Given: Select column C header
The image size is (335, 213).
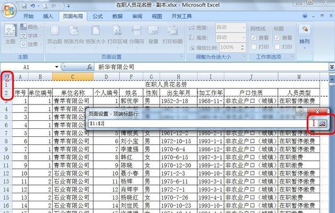Looking at the screenshot, I should pos(73,77).
